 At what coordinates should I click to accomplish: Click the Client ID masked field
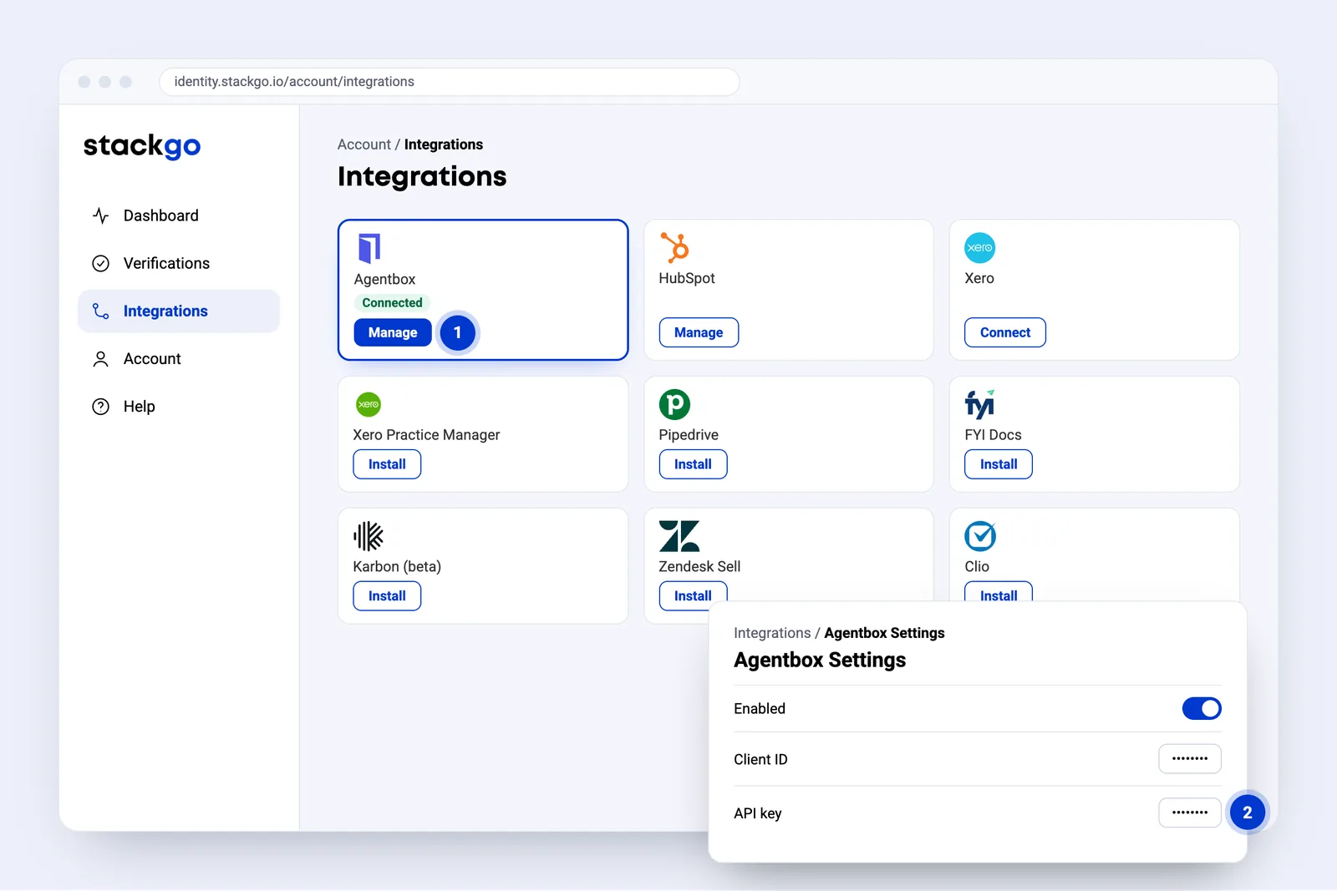[x=1190, y=759]
